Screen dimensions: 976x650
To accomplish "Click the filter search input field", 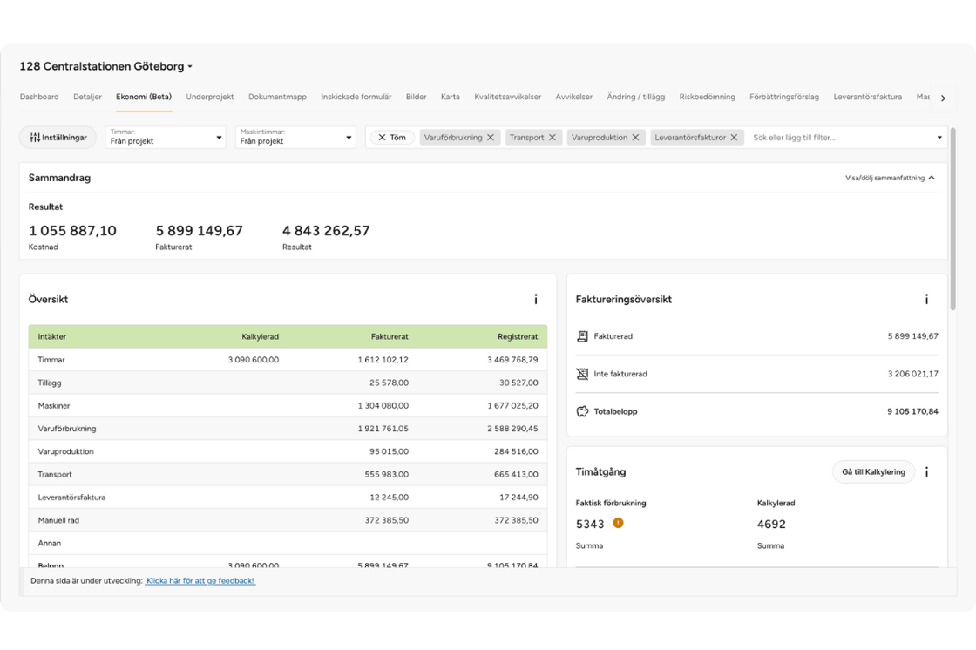I will 837,138.
